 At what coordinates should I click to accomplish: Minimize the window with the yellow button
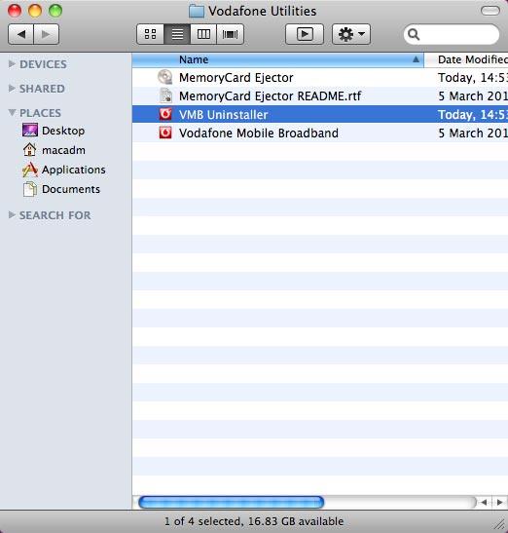point(35,11)
